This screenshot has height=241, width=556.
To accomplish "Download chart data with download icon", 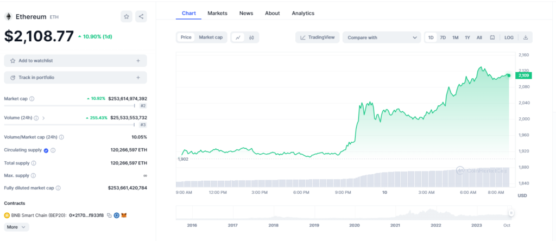I will (x=526, y=37).
